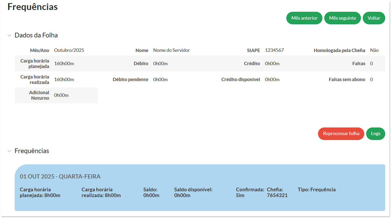391x218 pixels.
Task: Click the Nome do Servidor value
Action: point(171,50)
